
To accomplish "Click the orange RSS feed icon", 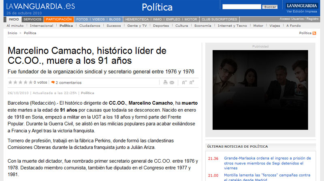I will pos(314,33).
